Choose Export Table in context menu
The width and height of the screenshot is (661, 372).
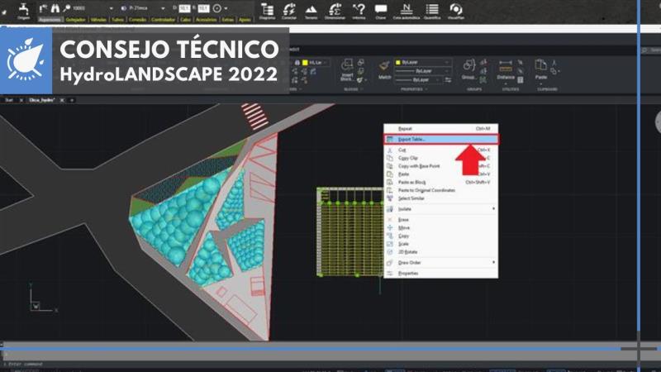440,139
